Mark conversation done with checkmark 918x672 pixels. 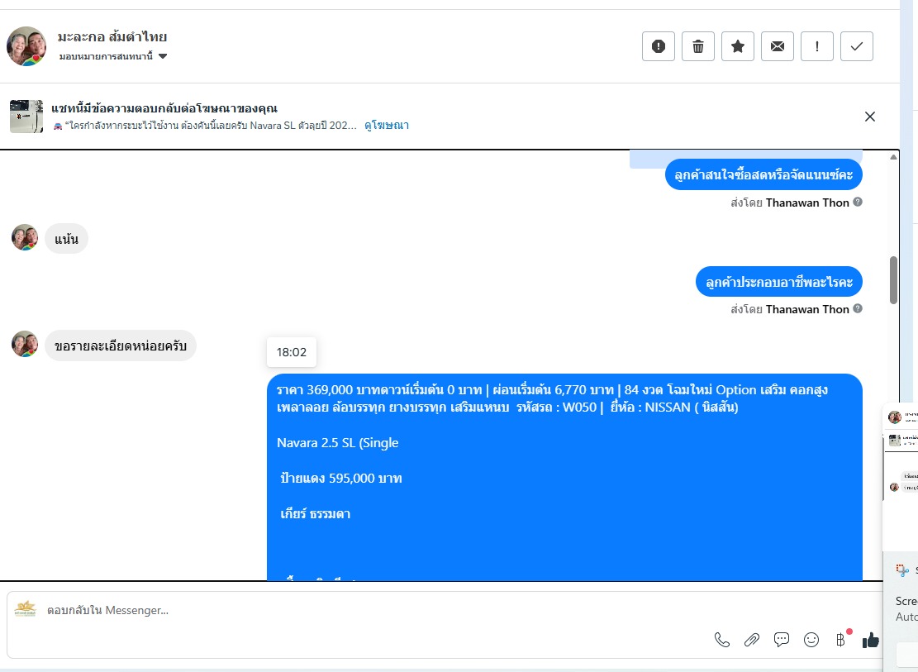pos(857,46)
